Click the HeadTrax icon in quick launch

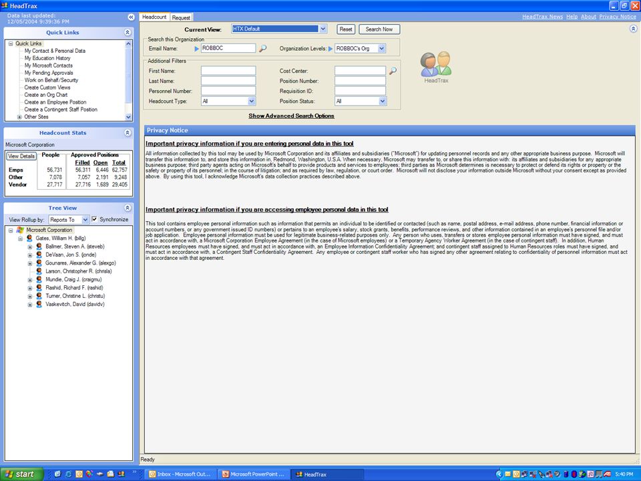122,474
